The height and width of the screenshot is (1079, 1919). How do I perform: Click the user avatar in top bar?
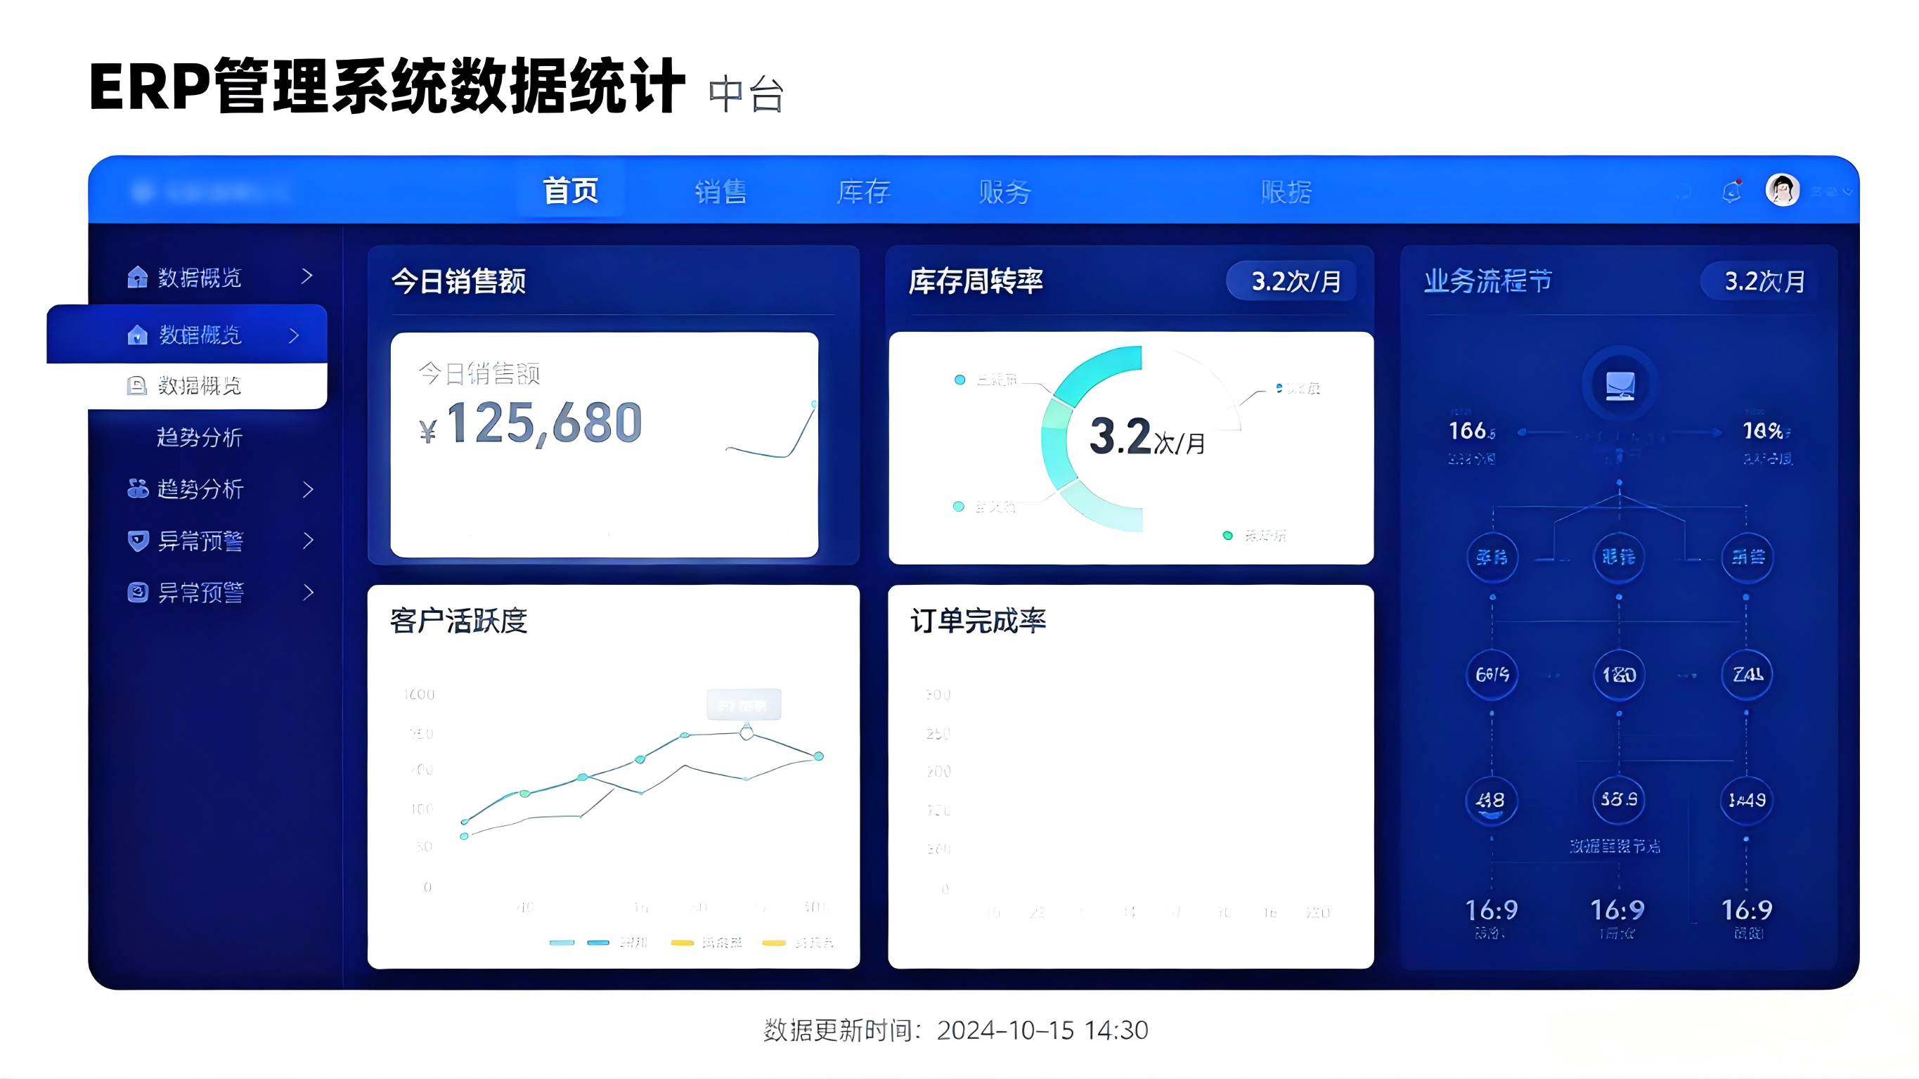(1783, 190)
